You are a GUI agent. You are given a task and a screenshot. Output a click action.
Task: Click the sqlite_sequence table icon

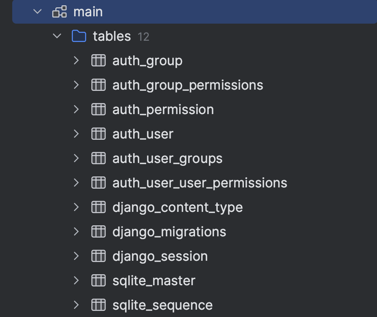[x=98, y=305]
